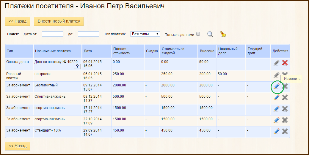Click the 'на краски' cell
Screen dimensions: 309x155
(57, 76)
